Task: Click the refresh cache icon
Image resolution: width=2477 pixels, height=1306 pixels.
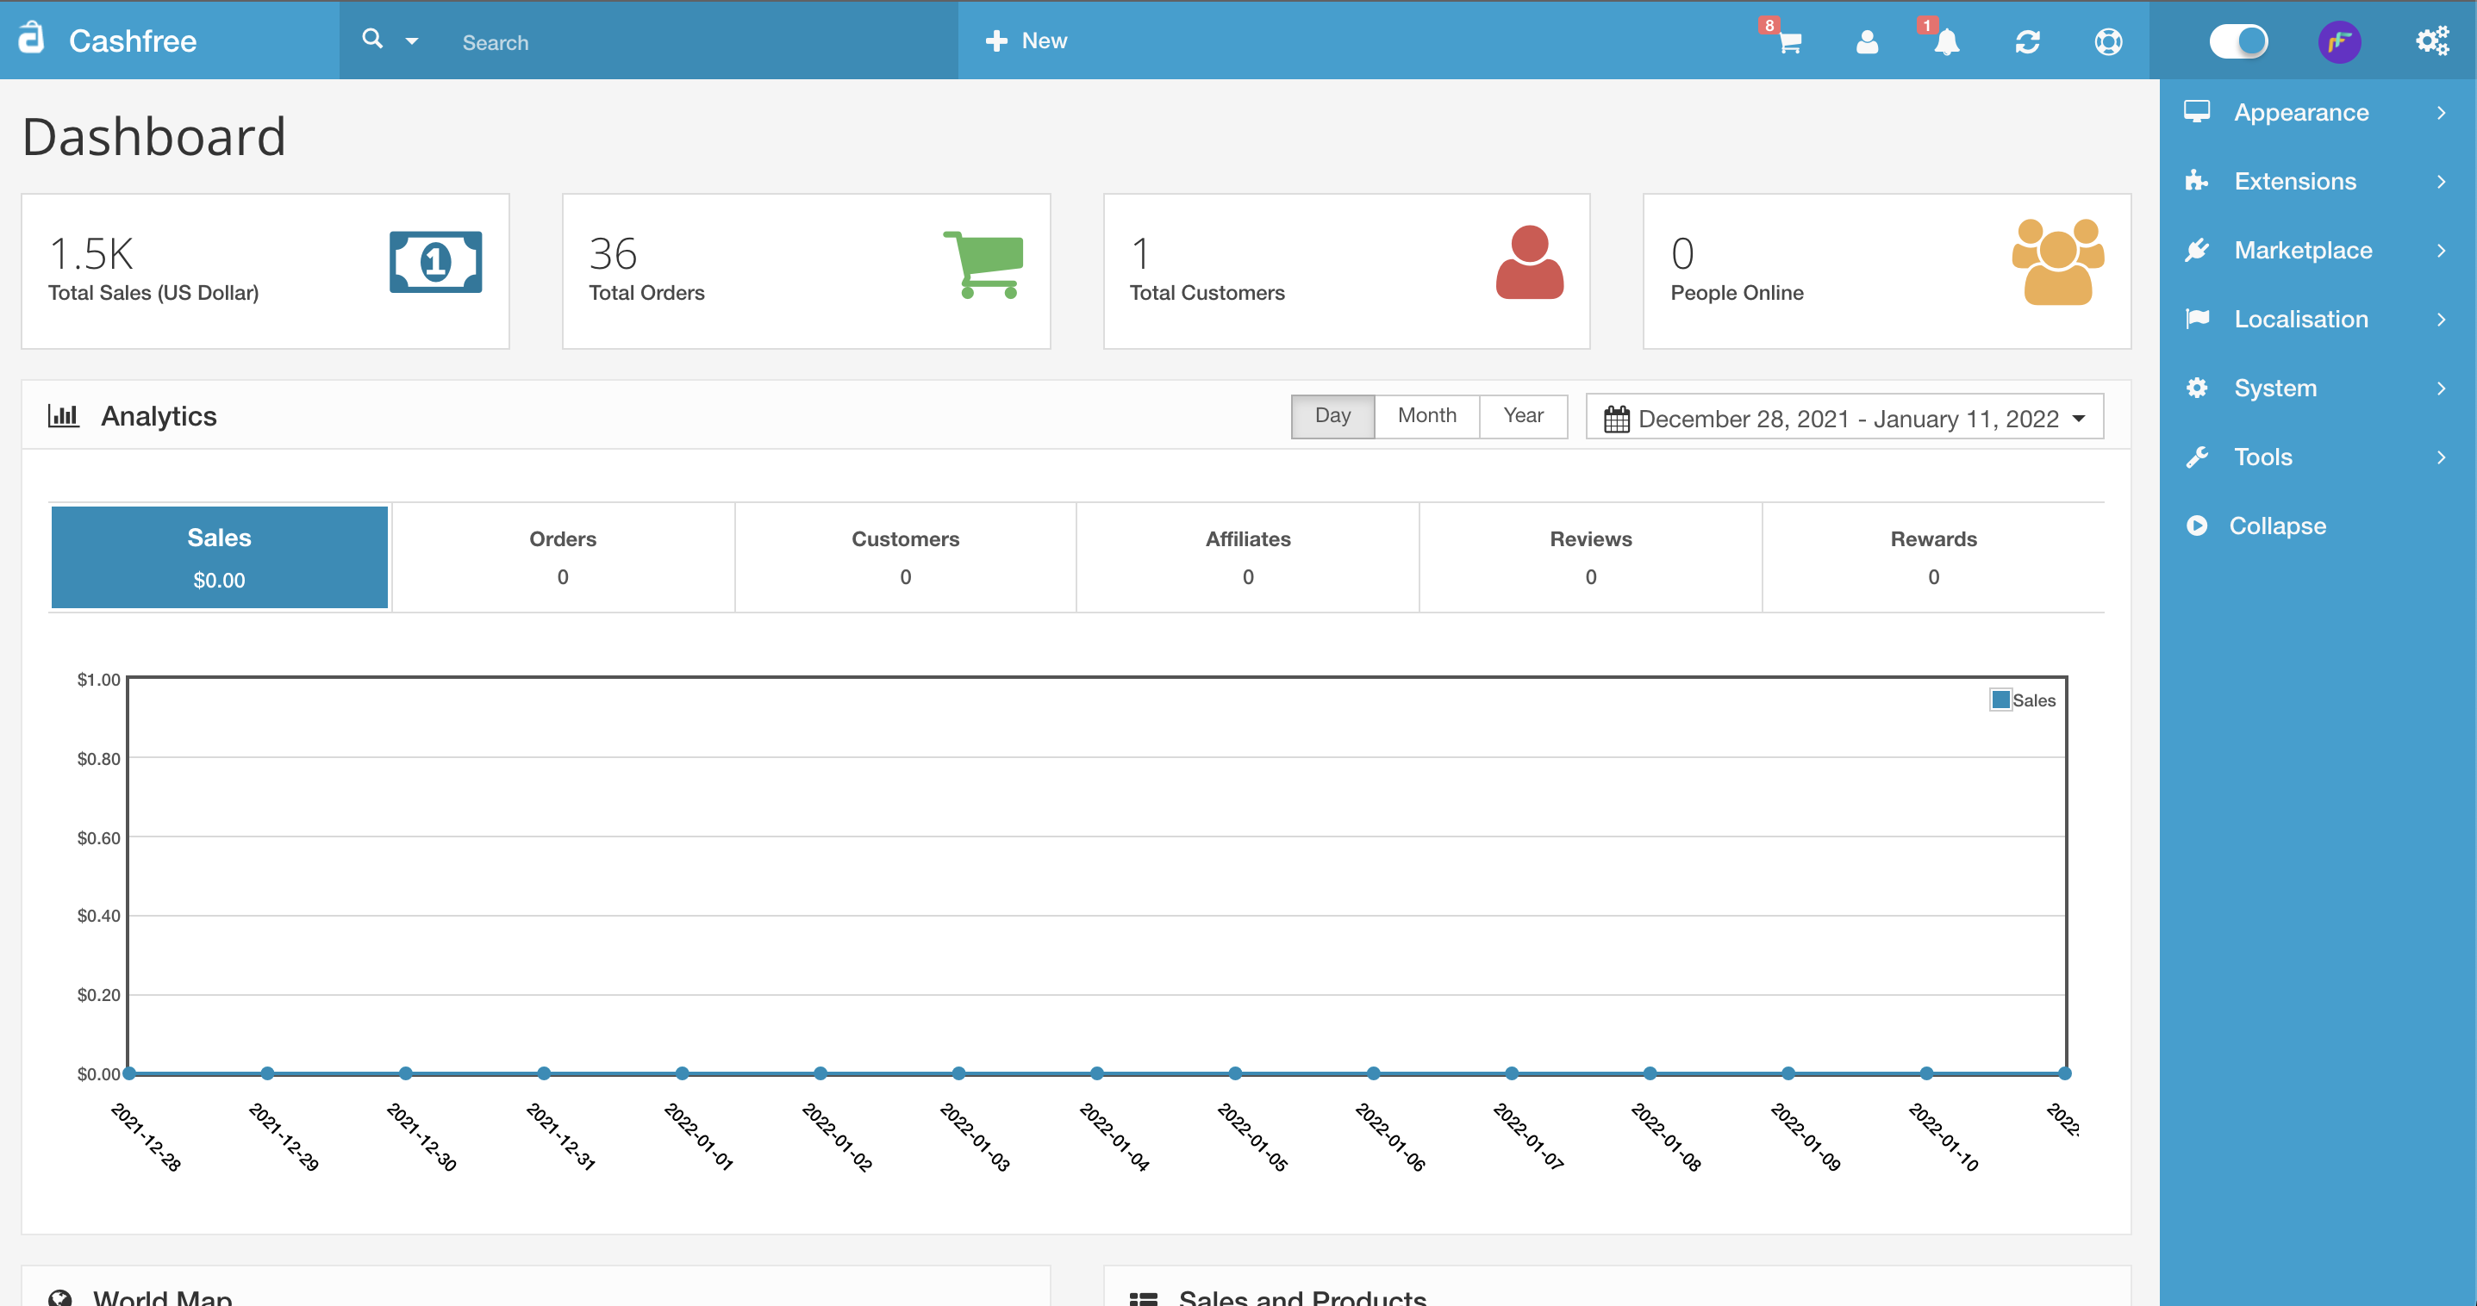Action: pos(2027,41)
